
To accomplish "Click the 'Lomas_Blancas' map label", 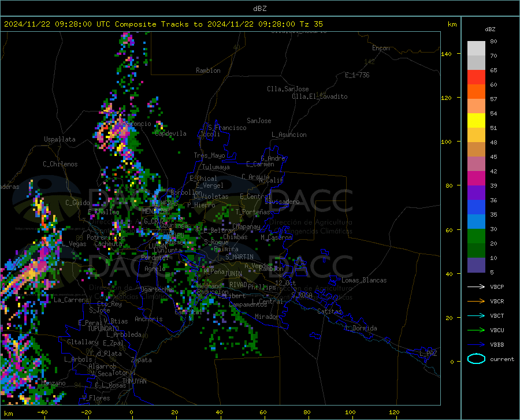I will 364,280.
